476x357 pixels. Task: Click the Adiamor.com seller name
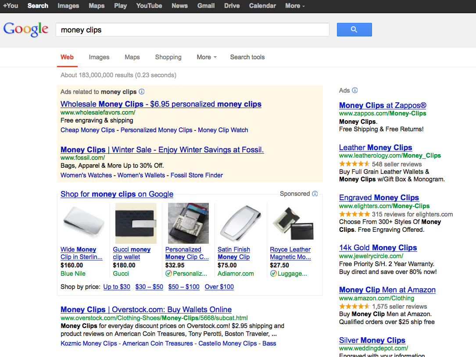236,274
